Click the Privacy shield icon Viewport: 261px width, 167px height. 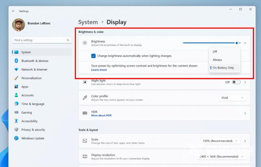[x=16, y=130]
